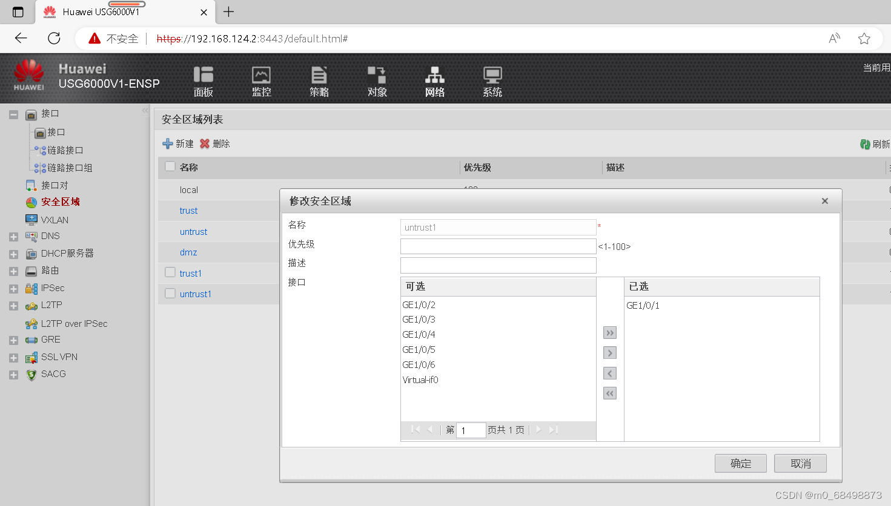Click the 确定 confirm button
Screen dimensions: 891x506
[x=740, y=463]
